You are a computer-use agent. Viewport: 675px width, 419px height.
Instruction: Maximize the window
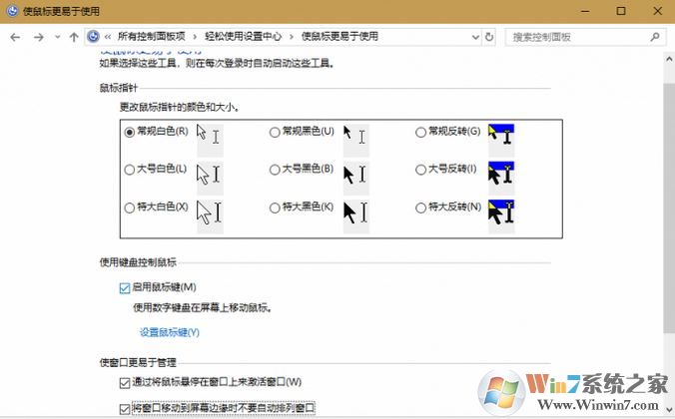[621, 11]
